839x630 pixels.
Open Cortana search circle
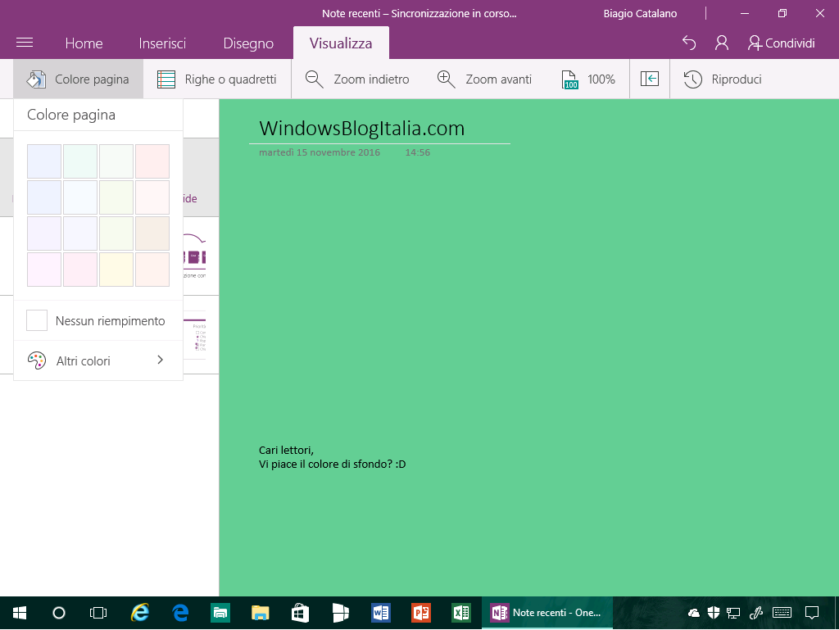point(59,613)
